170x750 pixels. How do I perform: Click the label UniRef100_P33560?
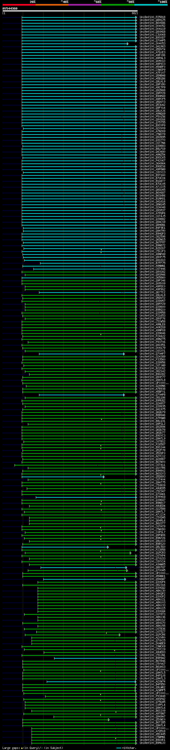[152, 360]
